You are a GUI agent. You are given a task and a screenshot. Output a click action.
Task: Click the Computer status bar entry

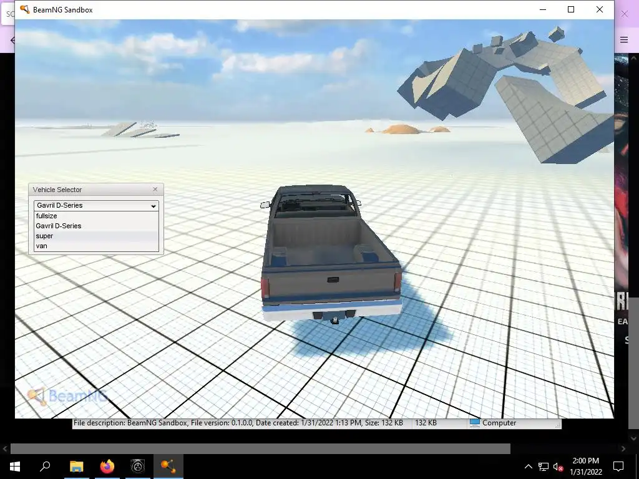493,423
